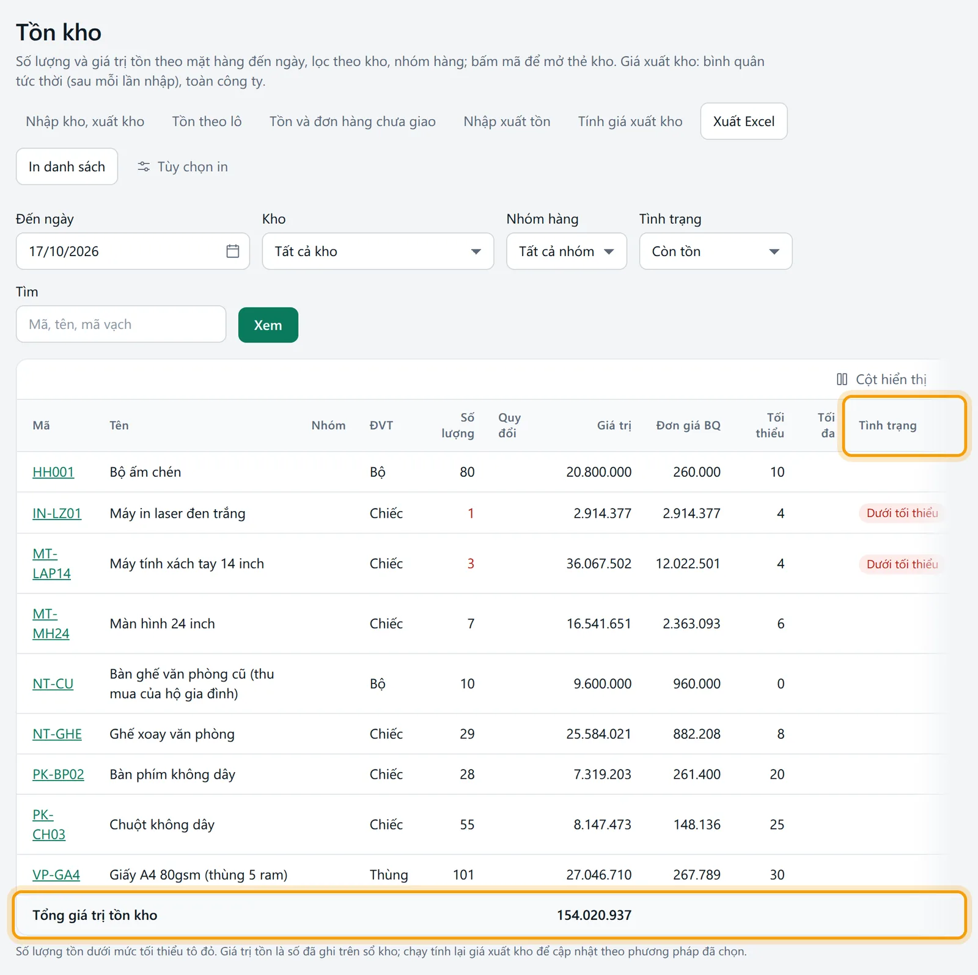Image resolution: width=978 pixels, height=975 pixels.
Task: Select the Nhập xuất tồn tab
Action: [507, 122]
